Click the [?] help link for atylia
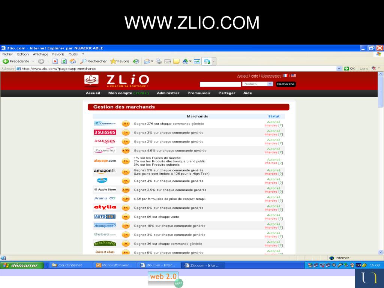The image size is (384, 288). 280,210
